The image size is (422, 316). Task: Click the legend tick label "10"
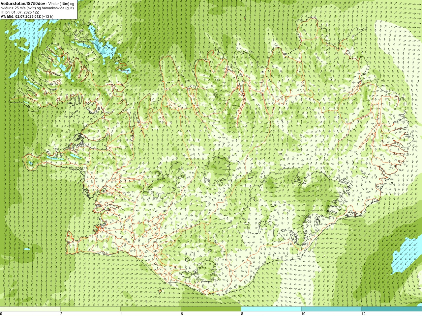303,314
